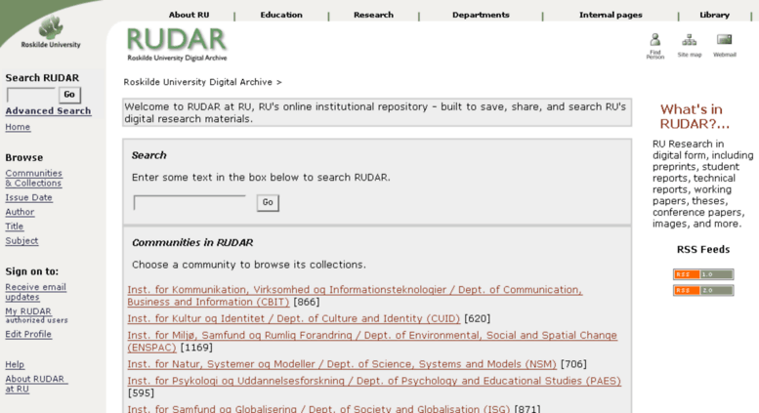
Task: Open the Site map icon
Action: pyautogui.click(x=690, y=46)
